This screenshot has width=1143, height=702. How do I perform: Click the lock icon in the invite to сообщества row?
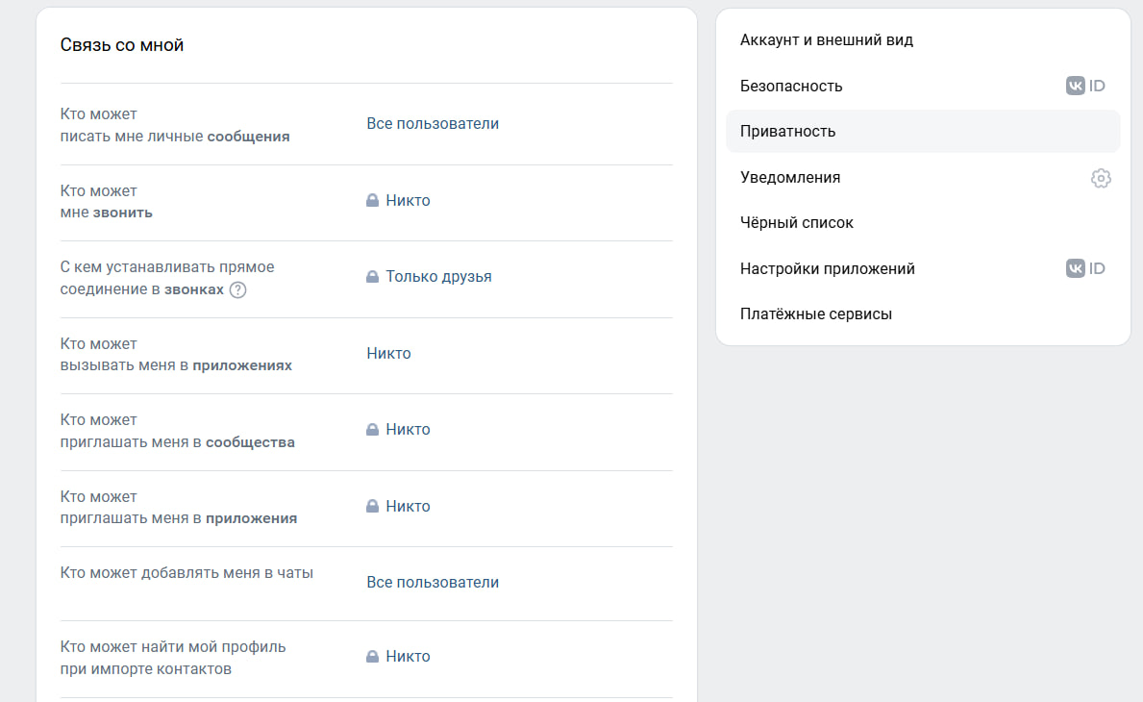372,430
